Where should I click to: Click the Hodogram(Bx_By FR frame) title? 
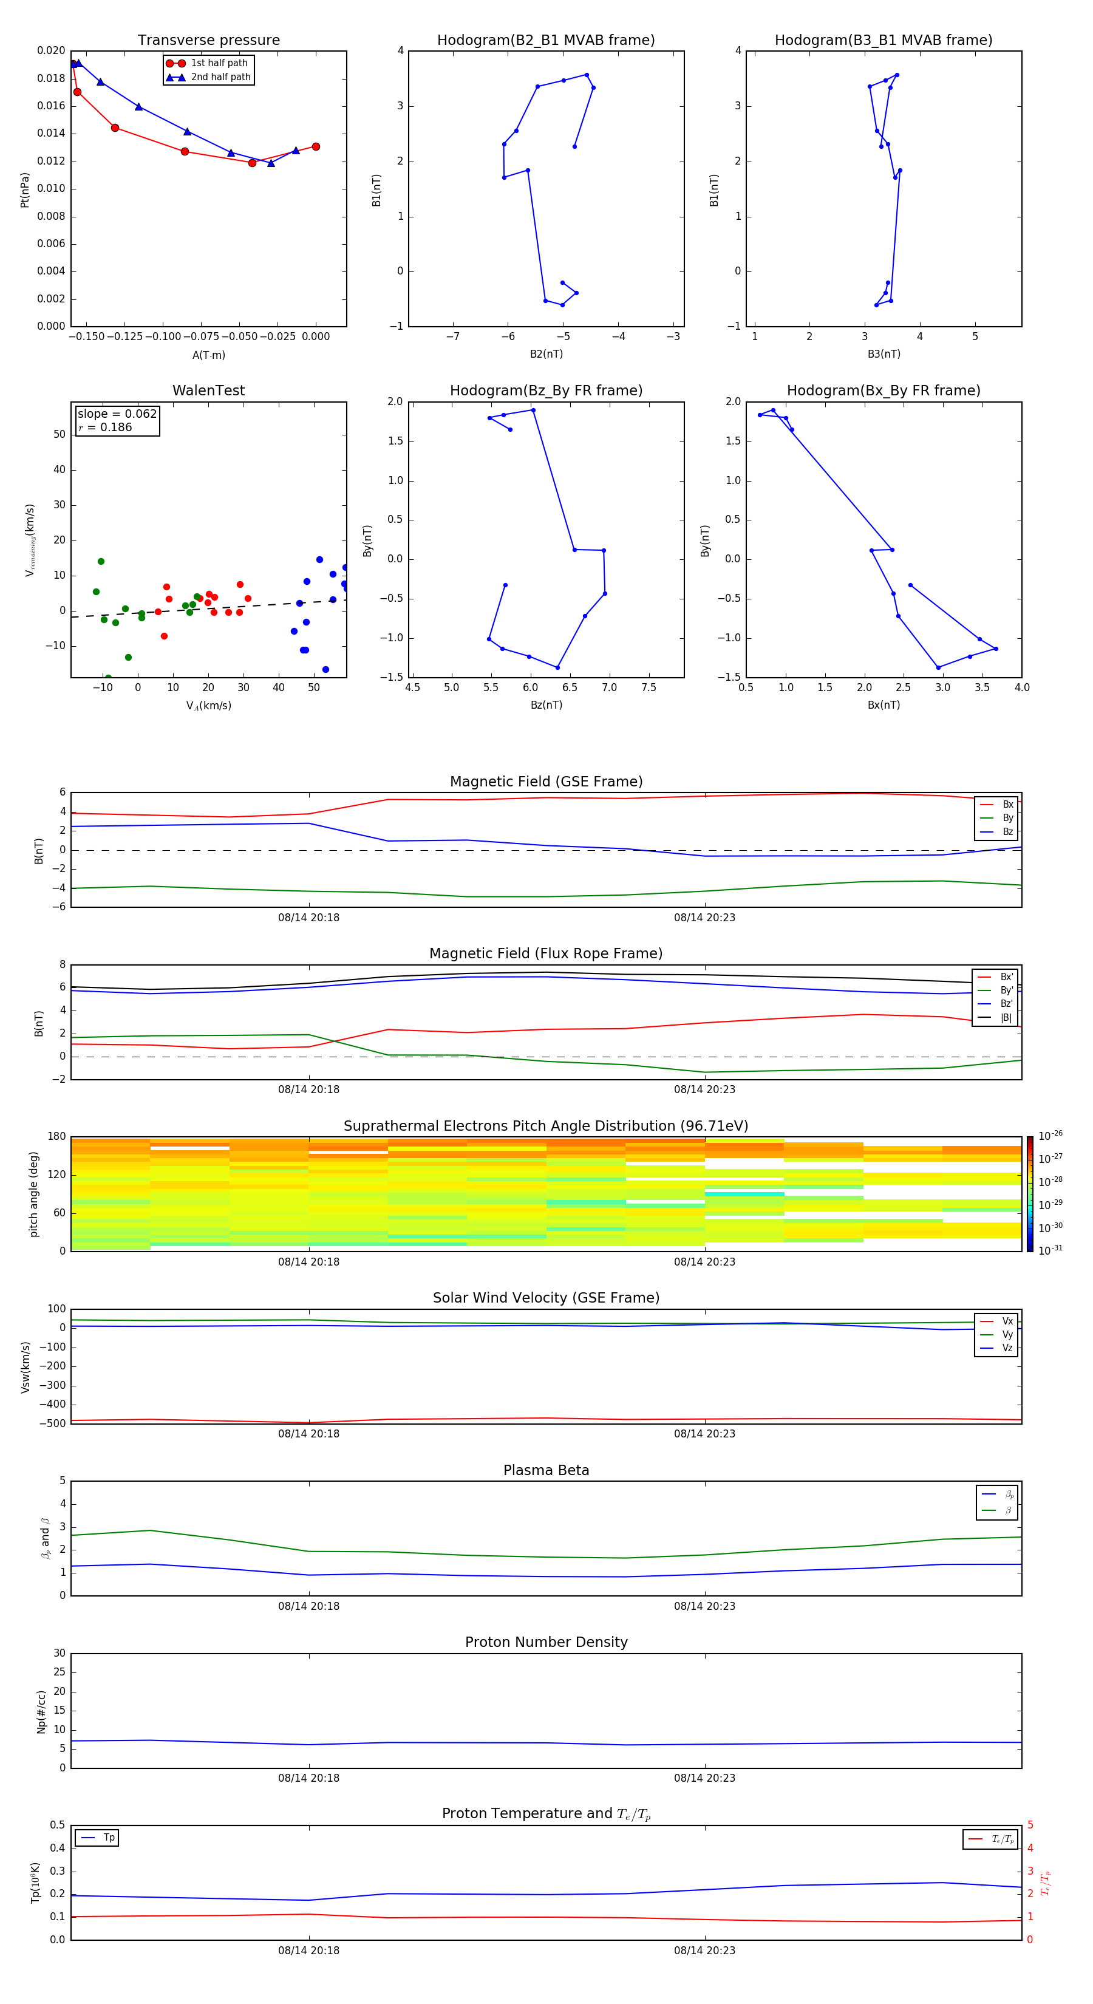coord(884,390)
